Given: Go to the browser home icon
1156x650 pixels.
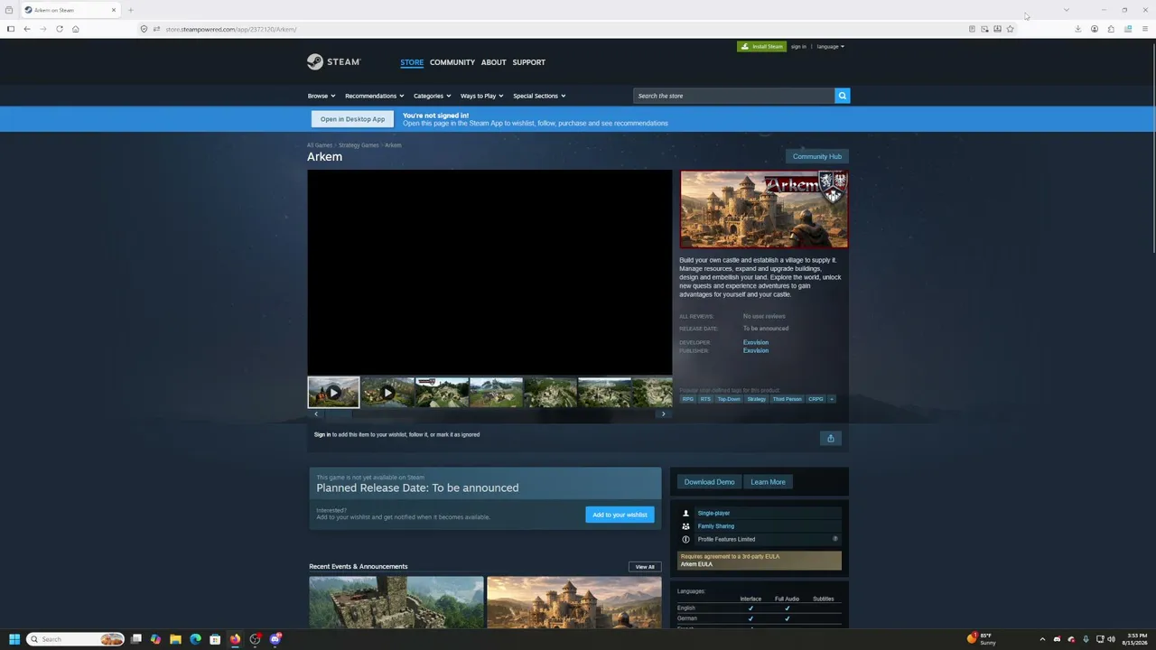Looking at the screenshot, I should [x=76, y=29].
